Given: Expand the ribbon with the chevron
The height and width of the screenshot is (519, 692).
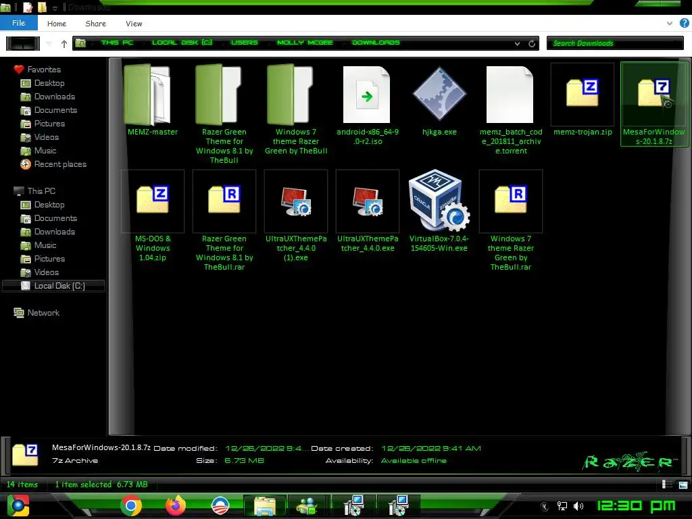Looking at the screenshot, I should 670,23.
